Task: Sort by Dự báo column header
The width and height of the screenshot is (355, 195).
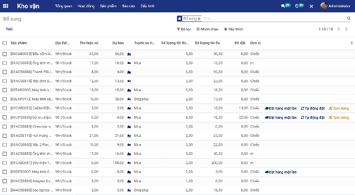Action: point(118,43)
